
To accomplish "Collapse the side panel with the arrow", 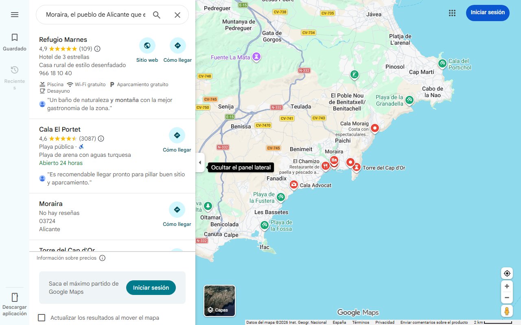I will pos(200,162).
